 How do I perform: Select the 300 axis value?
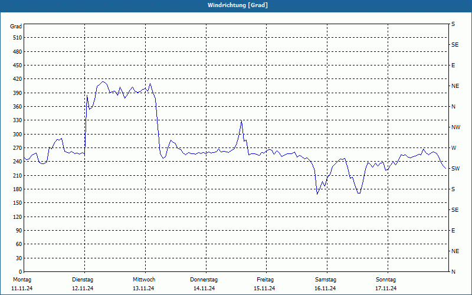pos(18,135)
